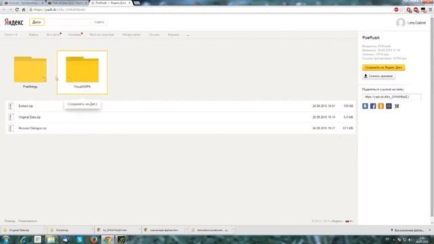Viewport: 434px width, 244px height.
Task: Open Skype from the taskbar
Action: point(79,239)
